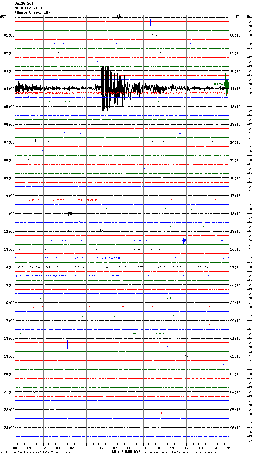
Task: Click the 08:15 UTC label
Action: tap(235, 35)
